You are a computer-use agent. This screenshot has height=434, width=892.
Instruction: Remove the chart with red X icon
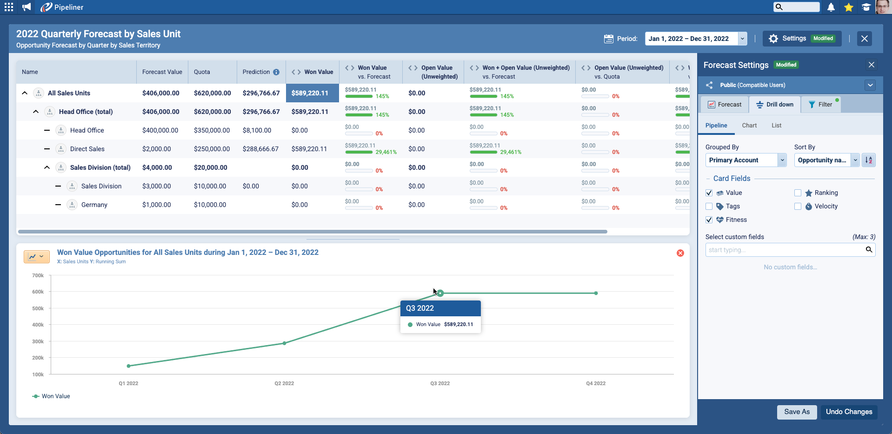(680, 253)
